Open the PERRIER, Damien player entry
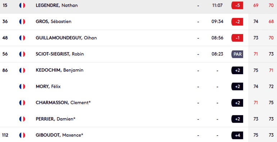The image size is (277, 142). point(55,119)
